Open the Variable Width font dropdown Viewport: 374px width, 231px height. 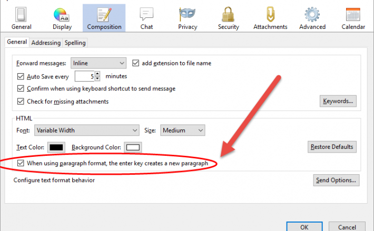click(x=87, y=130)
